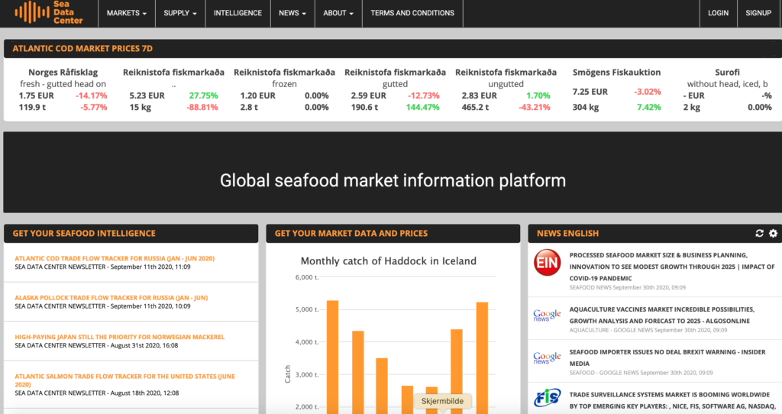Screen dimensions: 782x414
Task: Open Aquaculture Vaccines Market news article
Action: [662, 315]
